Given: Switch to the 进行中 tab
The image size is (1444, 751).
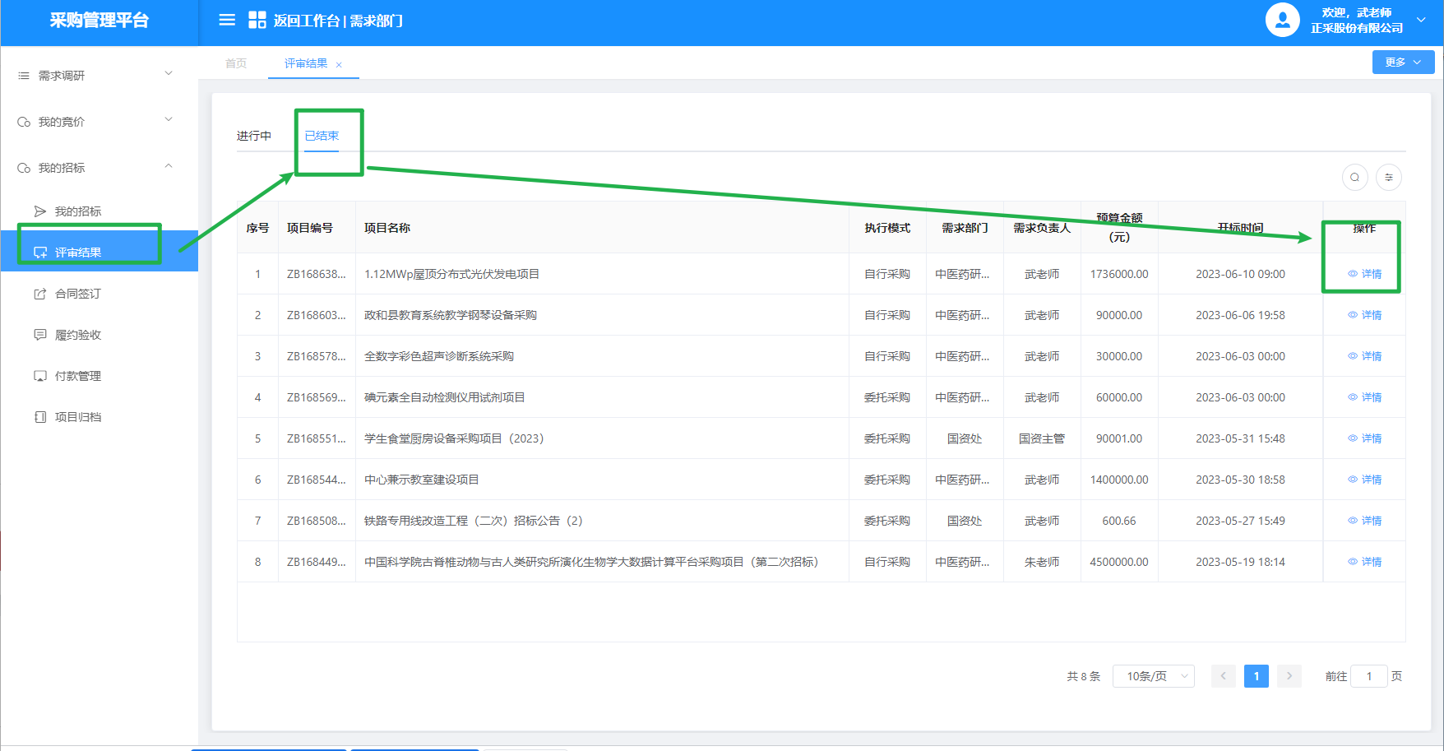Looking at the screenshot, I should (253, 136).
